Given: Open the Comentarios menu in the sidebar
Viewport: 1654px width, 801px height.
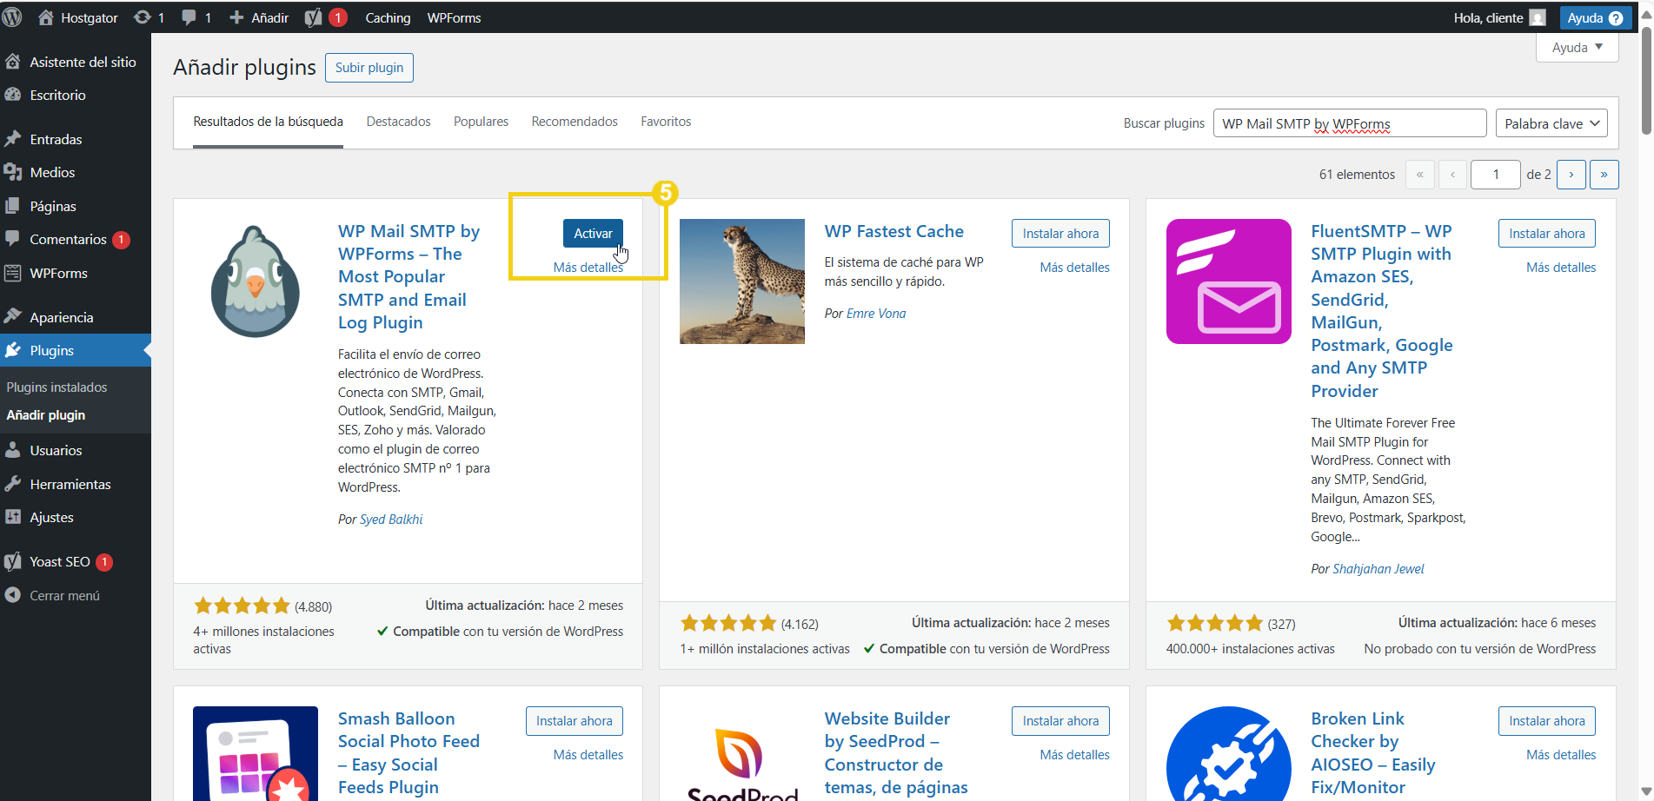Looking at the screenshot, I should click(x=76, y=239).
